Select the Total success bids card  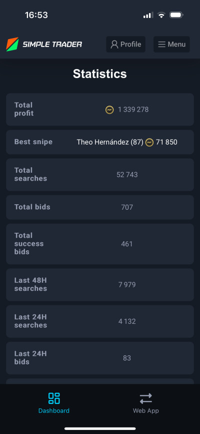pyautogui.click(x=100, y=244)
